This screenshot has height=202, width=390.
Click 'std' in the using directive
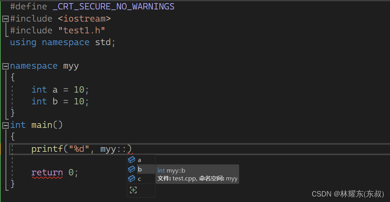(x=103, y=42)
